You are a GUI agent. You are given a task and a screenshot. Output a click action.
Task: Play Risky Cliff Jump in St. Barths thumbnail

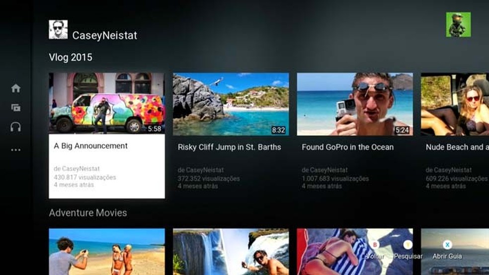231,104
